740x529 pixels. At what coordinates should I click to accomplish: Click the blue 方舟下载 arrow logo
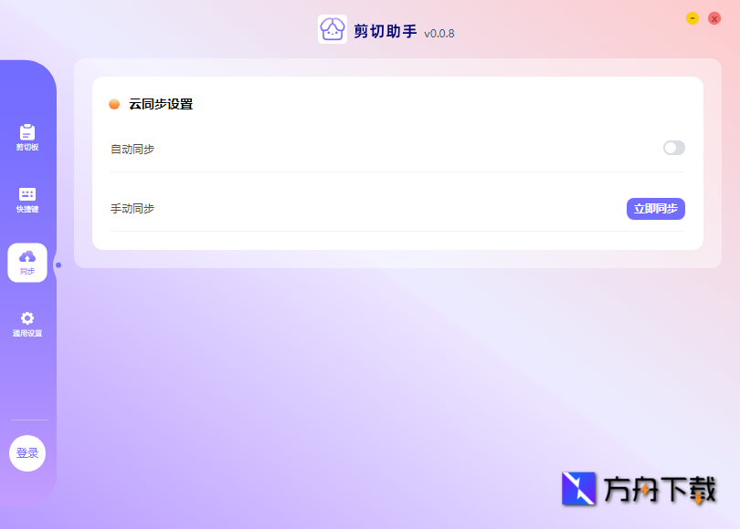pyautogui.click(x=578, y=490)
